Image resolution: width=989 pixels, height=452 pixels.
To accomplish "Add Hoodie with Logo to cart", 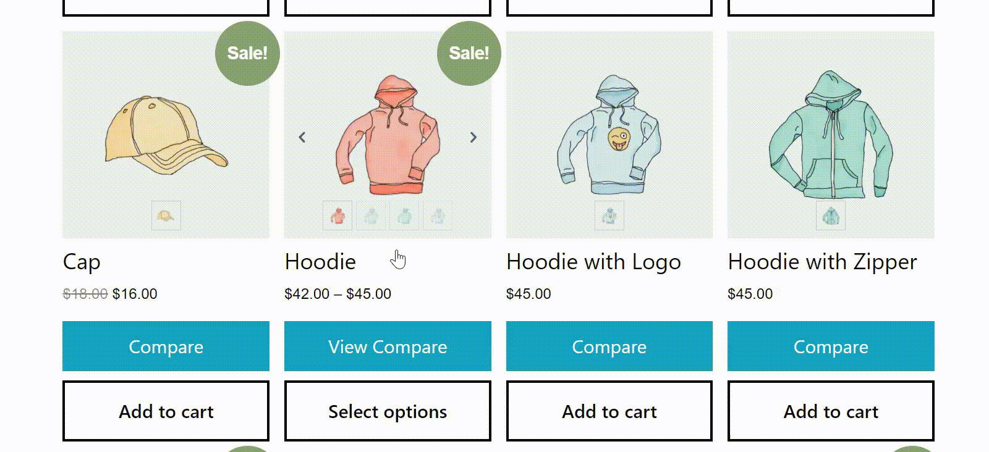I will click(x=609, y=411).
